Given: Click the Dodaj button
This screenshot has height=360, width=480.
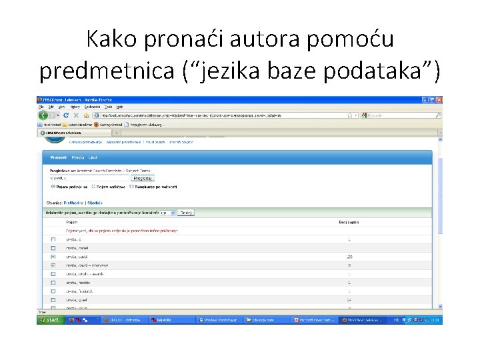Looking at the screenshot, I should [186, 213].
